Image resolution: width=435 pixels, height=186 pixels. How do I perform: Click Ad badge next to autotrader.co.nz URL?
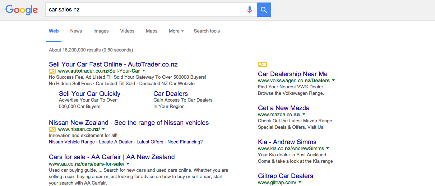coord(52,71)
